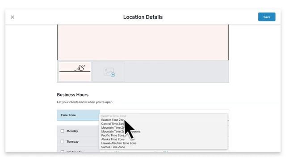
Task: Choose Pacific Time Zone option
Action: pos(113,136)
